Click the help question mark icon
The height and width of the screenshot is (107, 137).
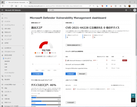(x=130, y=10)
